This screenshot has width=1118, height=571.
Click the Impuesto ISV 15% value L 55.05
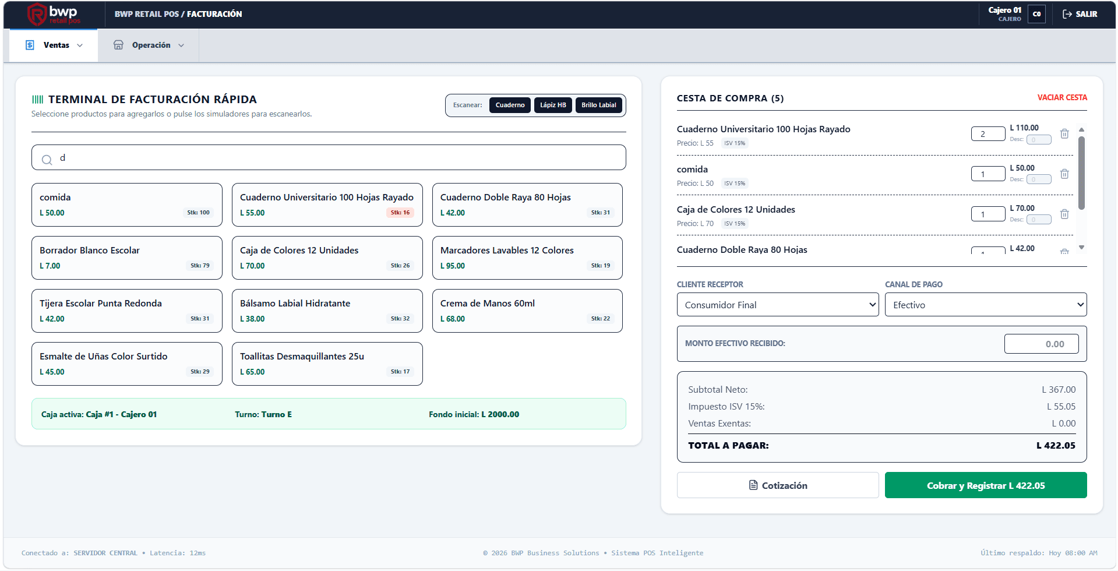pyautogui.click(x=1061, y=406)
